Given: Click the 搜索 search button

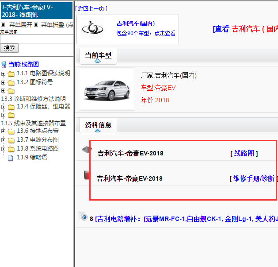Looking at the screenshot, I should click(9, 48).
